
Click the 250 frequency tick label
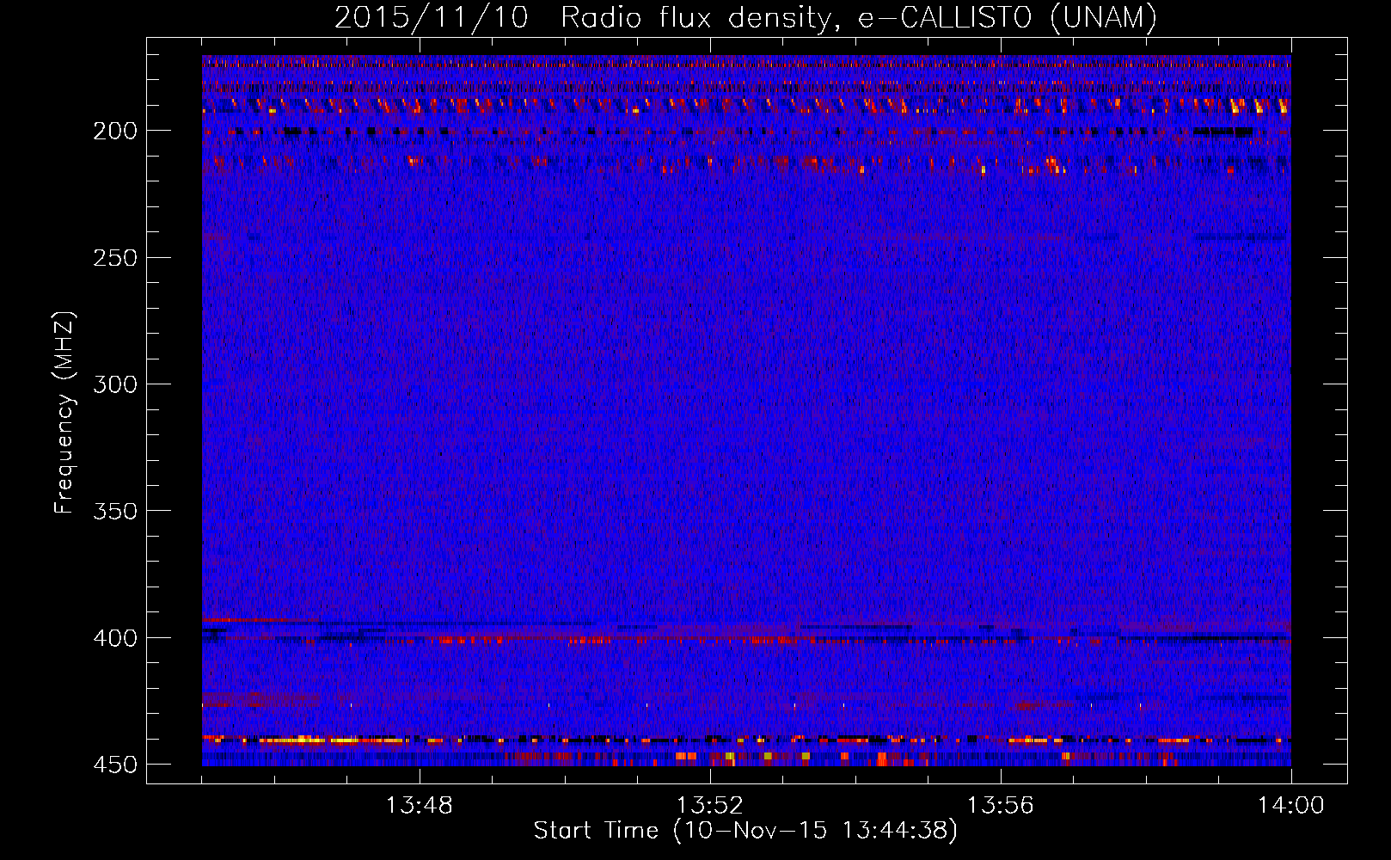(x=115, y=258)
